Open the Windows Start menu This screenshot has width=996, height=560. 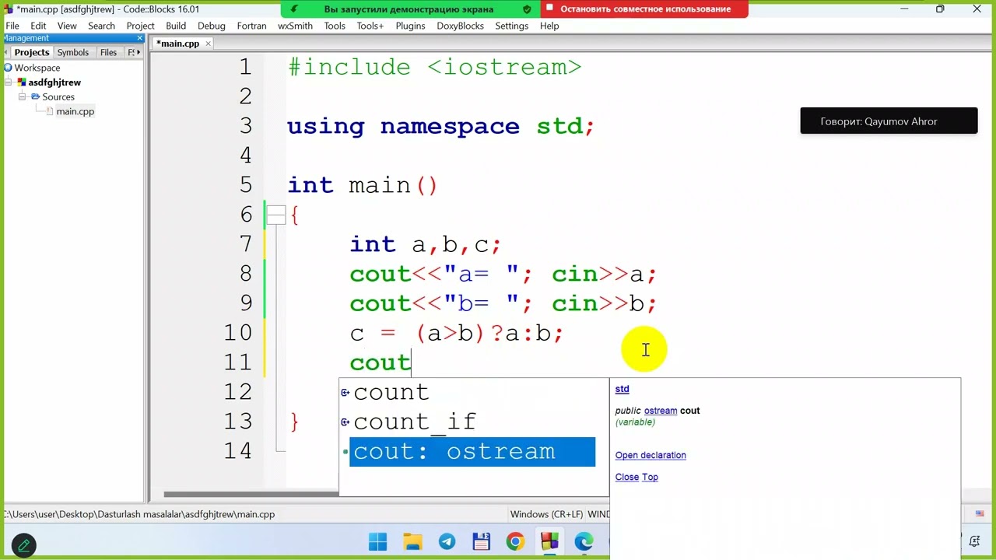coord(377,541)
